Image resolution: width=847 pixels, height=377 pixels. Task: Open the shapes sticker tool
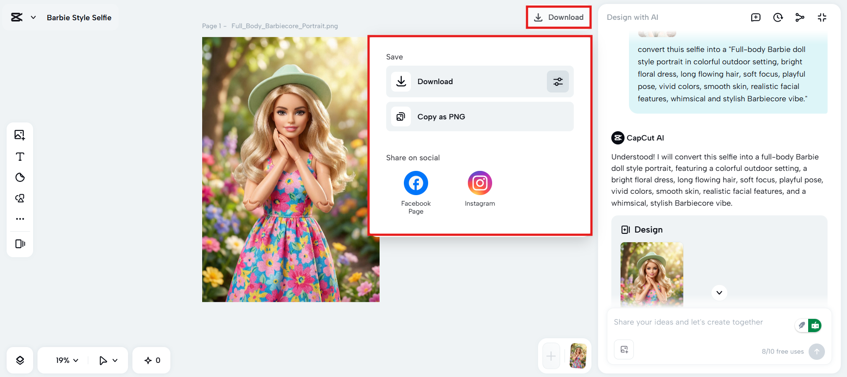click(20, 177)
